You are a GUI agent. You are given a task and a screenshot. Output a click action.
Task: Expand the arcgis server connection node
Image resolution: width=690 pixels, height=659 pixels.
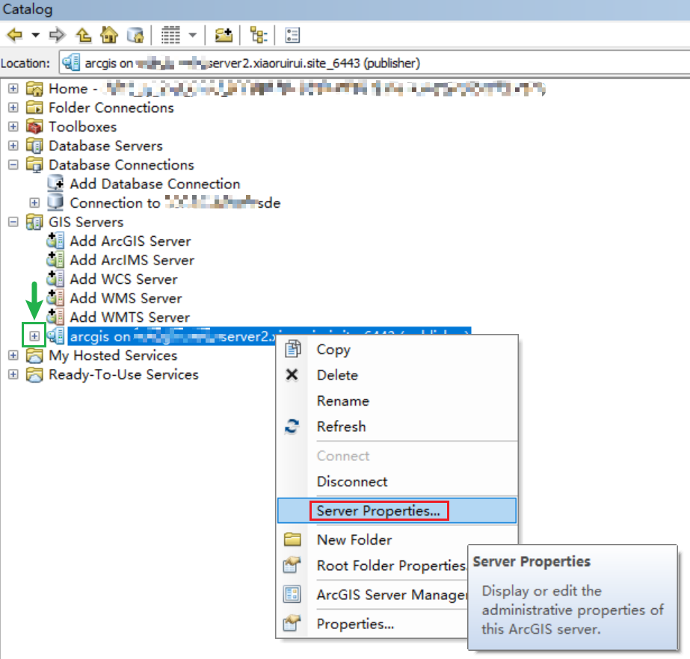pos(34,336)
